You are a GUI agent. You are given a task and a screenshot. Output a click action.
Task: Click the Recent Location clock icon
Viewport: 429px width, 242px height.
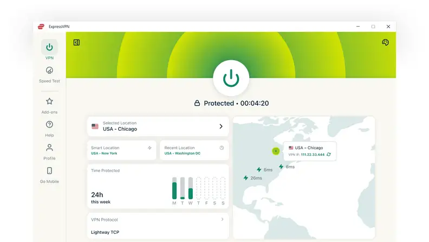(222, 148)
